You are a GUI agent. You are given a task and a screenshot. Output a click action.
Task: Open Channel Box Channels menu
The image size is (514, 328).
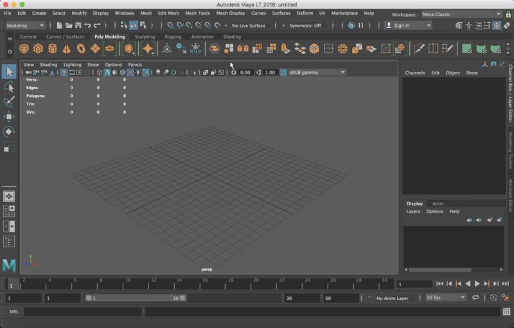pyautogui.click(x=414, y=73)
